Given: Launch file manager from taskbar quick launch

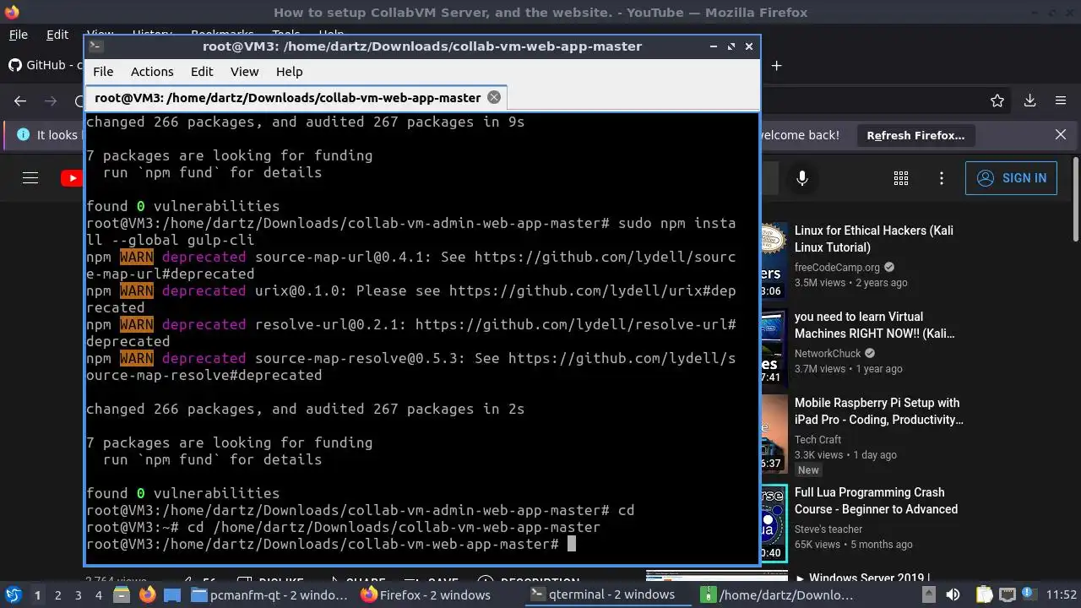Looking at the screenshot, I should tap(122, 595).
